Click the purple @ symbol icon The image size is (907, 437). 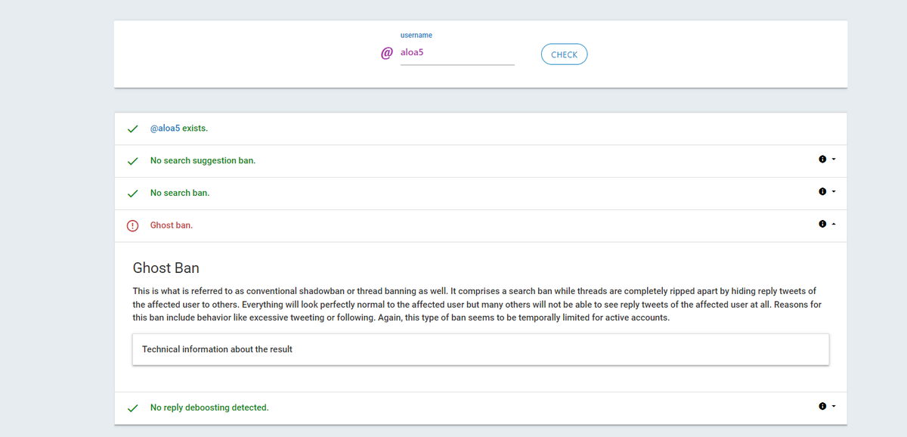(386, 54)
